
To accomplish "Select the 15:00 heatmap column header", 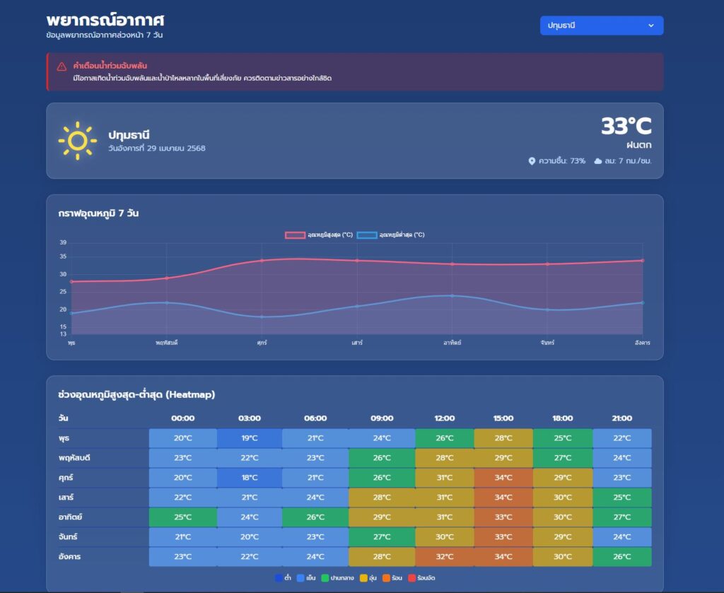I will tap(503, 418).
